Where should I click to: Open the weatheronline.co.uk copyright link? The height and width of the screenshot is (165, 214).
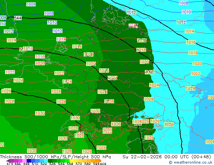pos(190,162)
